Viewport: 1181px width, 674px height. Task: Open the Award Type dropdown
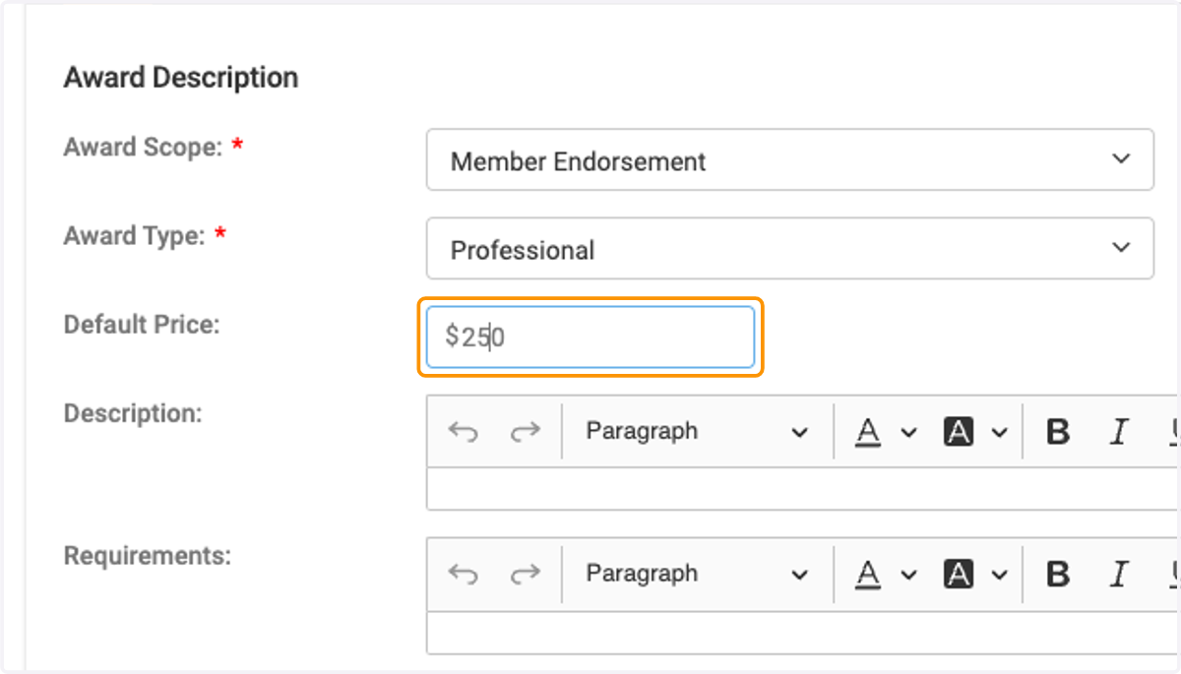[x=789, y=248]
